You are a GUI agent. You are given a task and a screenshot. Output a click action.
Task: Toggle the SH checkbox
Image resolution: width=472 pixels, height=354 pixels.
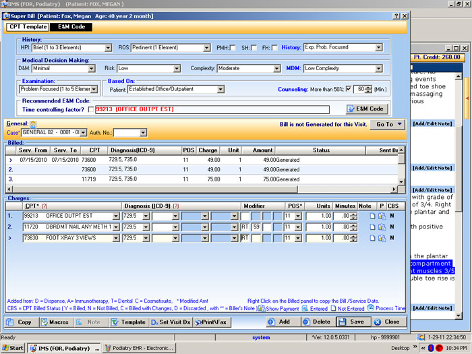pyautogui.click(x=254, y=48)
